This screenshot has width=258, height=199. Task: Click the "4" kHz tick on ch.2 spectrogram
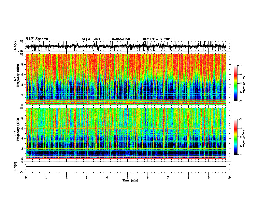pos(22,139)
